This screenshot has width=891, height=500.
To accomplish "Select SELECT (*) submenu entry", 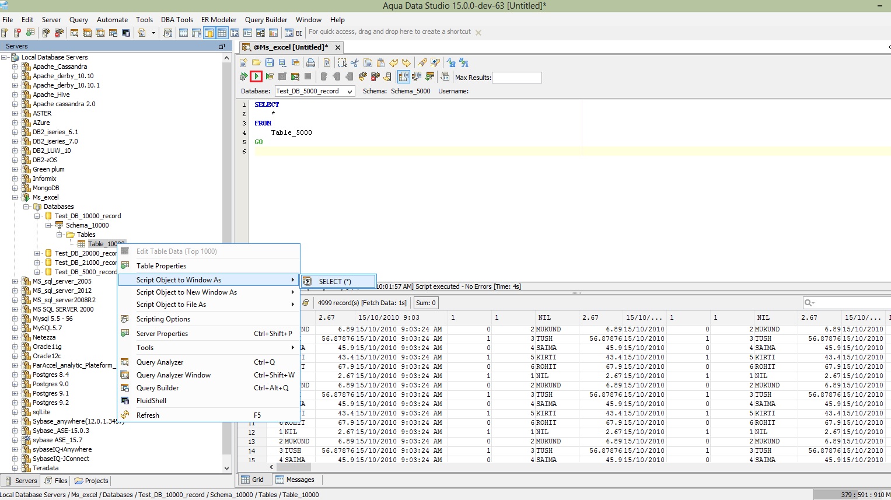I will pyautogui.click(x=338, y=281).
